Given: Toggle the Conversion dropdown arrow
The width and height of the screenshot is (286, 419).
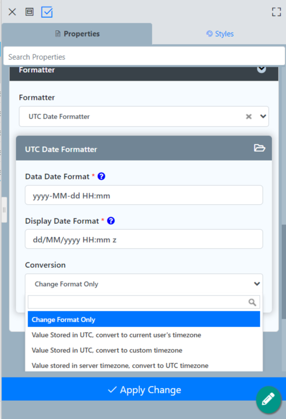Looking at the screenshot, I should 257,284.
